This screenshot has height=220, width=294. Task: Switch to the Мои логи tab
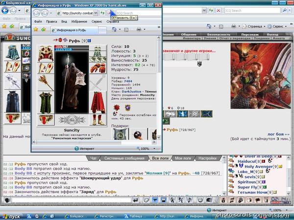coord(183,158)
